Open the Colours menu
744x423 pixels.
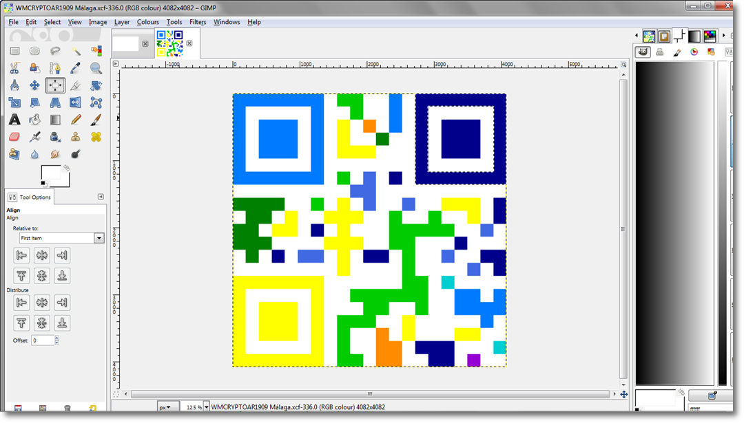(x=147, y=22)
